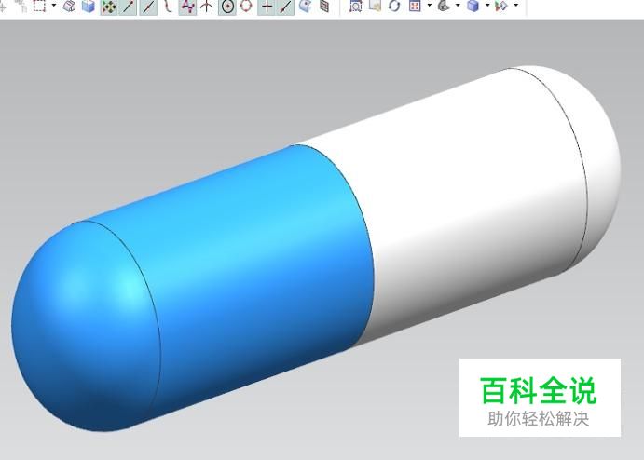
Task: Open the rendering style dropdown arrow
Action: click(x=487, y=6)
